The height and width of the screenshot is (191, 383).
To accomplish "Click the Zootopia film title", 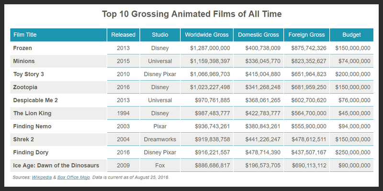I will [26, 87].
